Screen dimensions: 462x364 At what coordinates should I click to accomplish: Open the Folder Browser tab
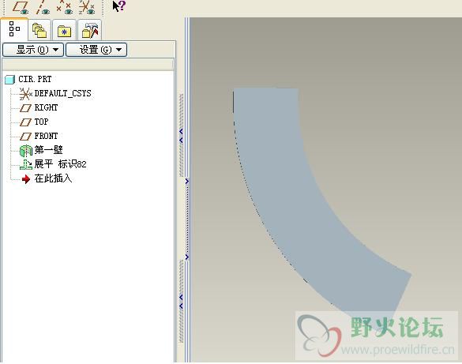pyautogui.click(x=39, y=30)
